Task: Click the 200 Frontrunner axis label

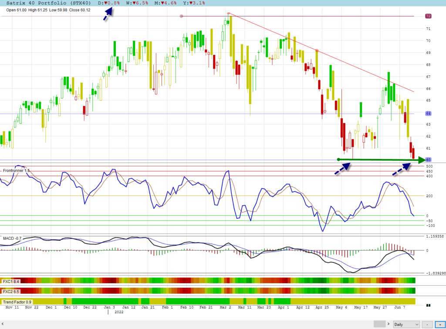Action: 429,196
